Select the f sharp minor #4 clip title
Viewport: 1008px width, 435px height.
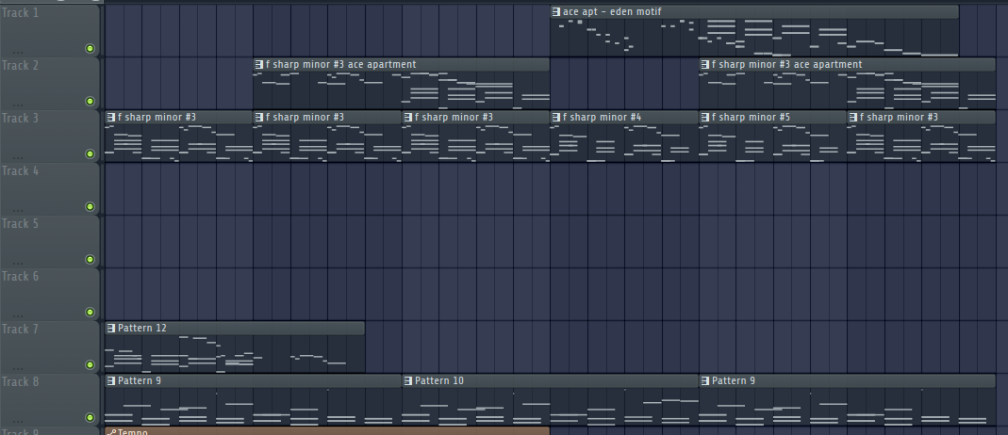[603, 118]
